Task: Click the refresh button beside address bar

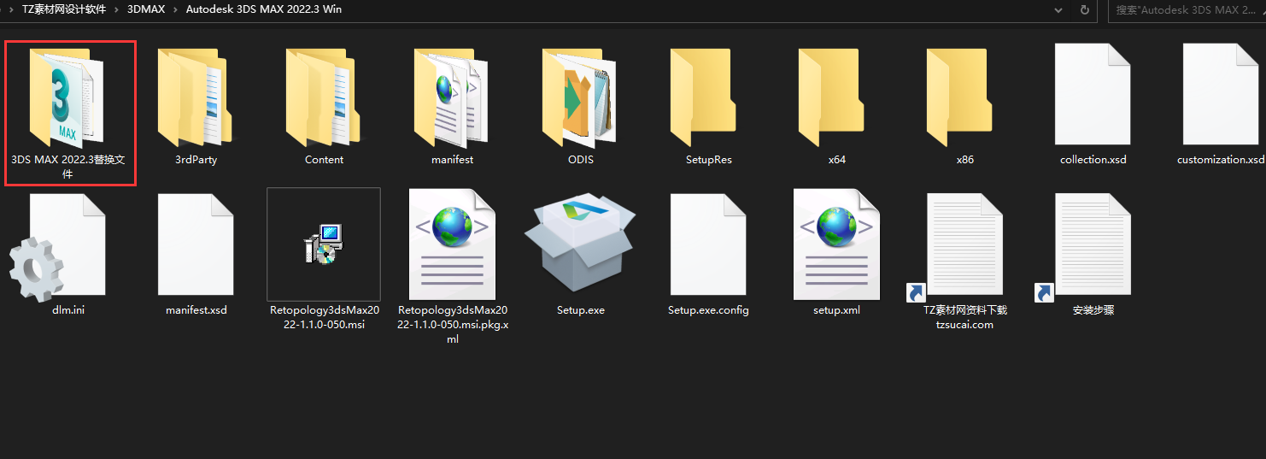Action: (x=1085, y=10)
